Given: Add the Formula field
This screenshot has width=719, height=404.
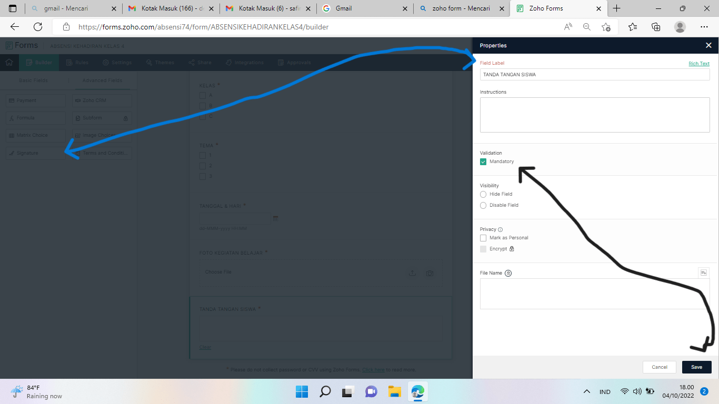Looking at the screenshot, I should click(x=36, y=118).
